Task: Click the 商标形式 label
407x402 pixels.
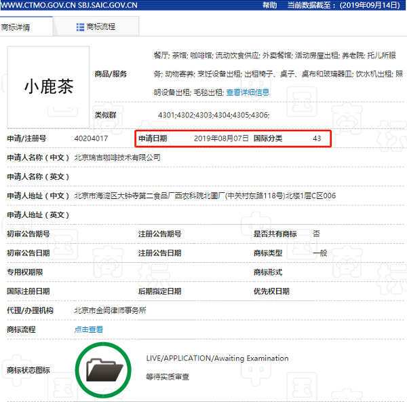Action: (268, 272)
